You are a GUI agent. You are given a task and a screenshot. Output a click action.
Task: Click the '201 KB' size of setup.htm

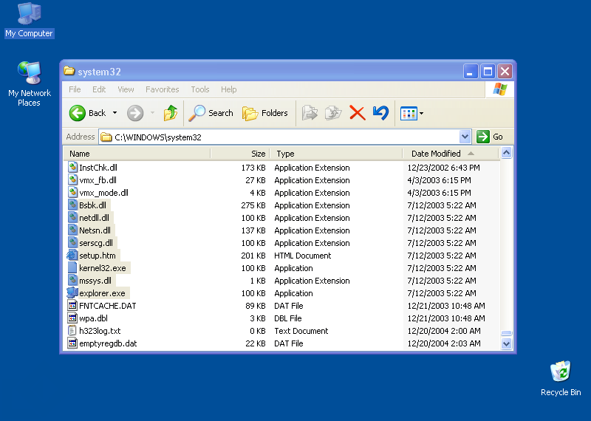pyautogui.click(x=253, y=256)
